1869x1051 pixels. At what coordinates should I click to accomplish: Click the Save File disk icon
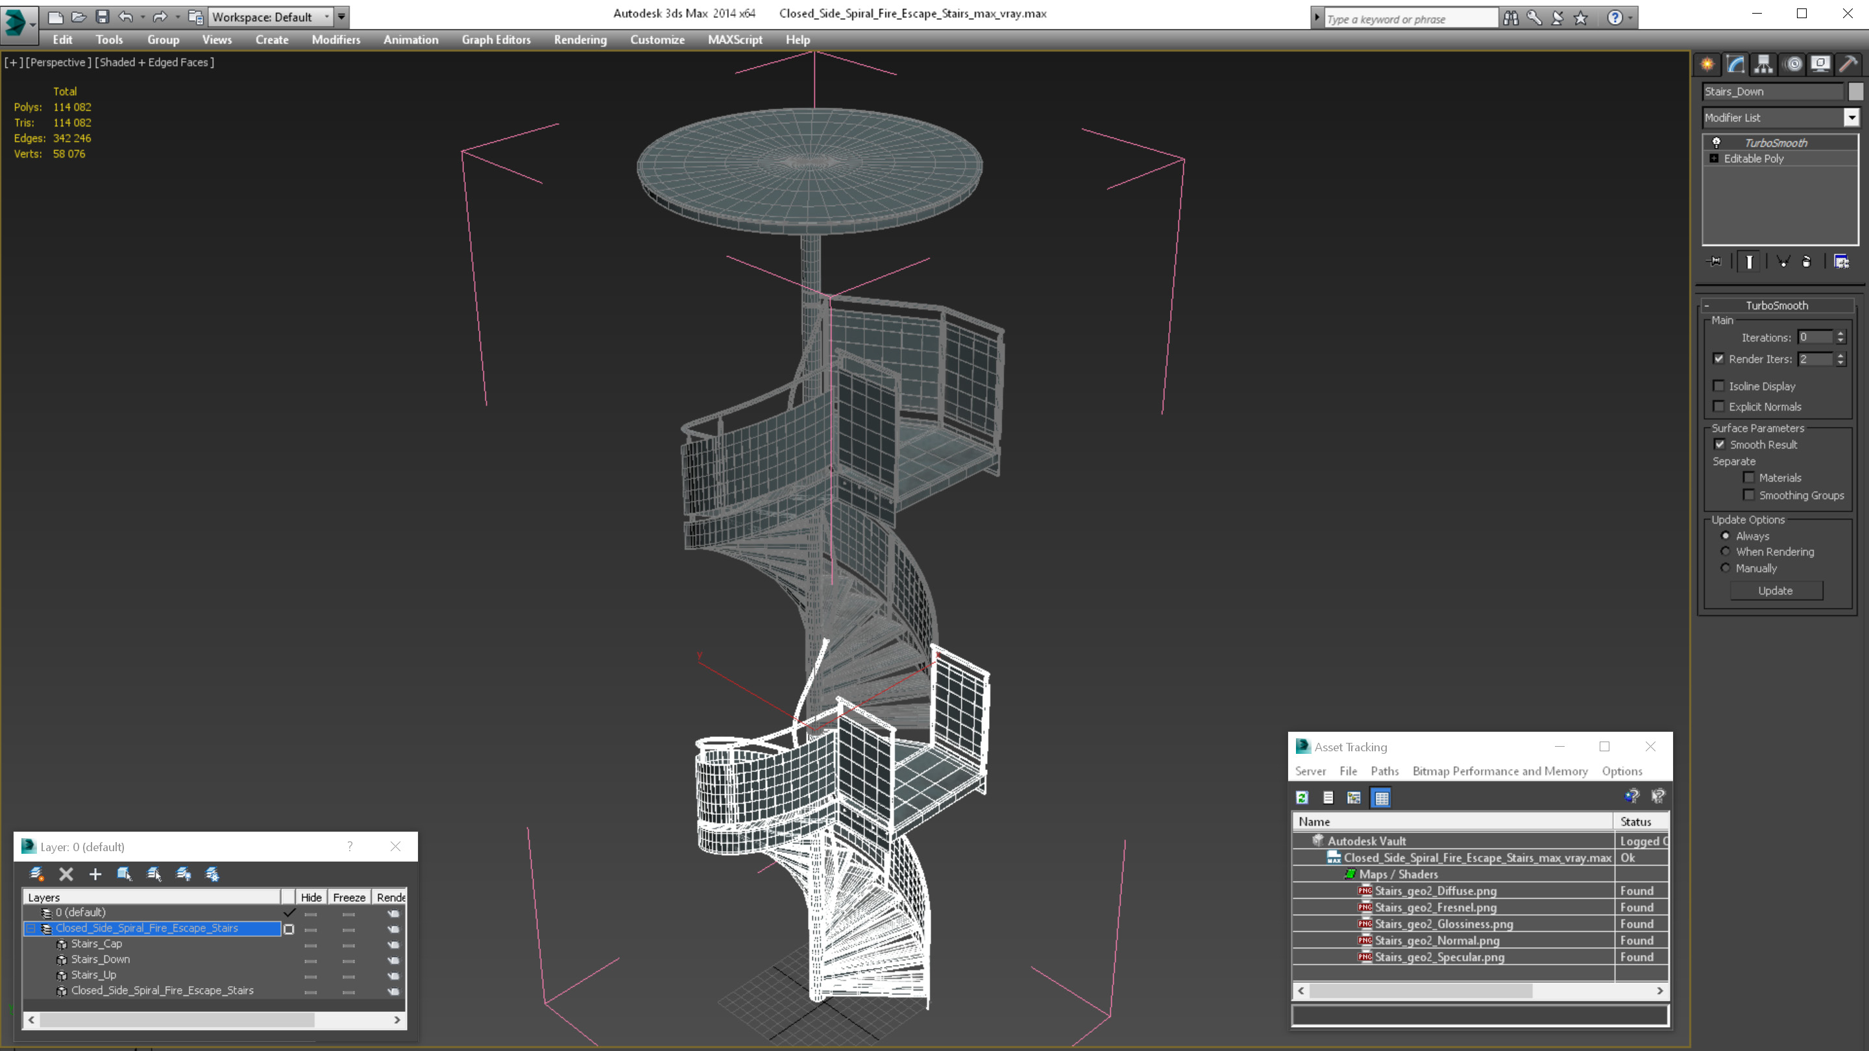[103, 17]
